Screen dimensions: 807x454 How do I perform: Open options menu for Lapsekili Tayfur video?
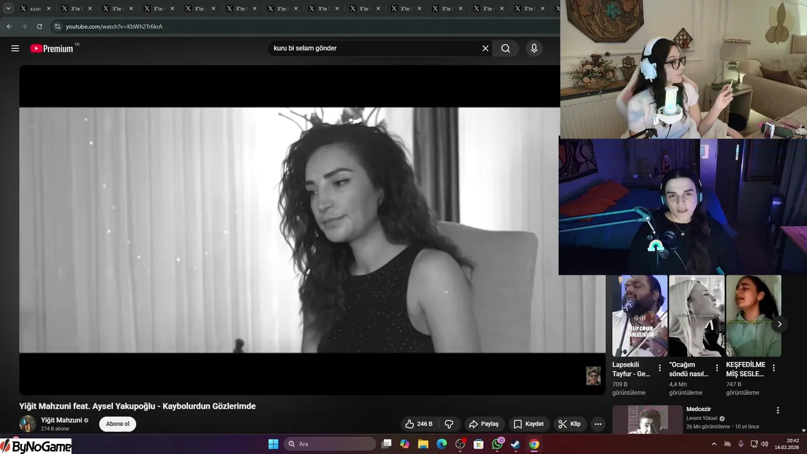tap(659, 368)
